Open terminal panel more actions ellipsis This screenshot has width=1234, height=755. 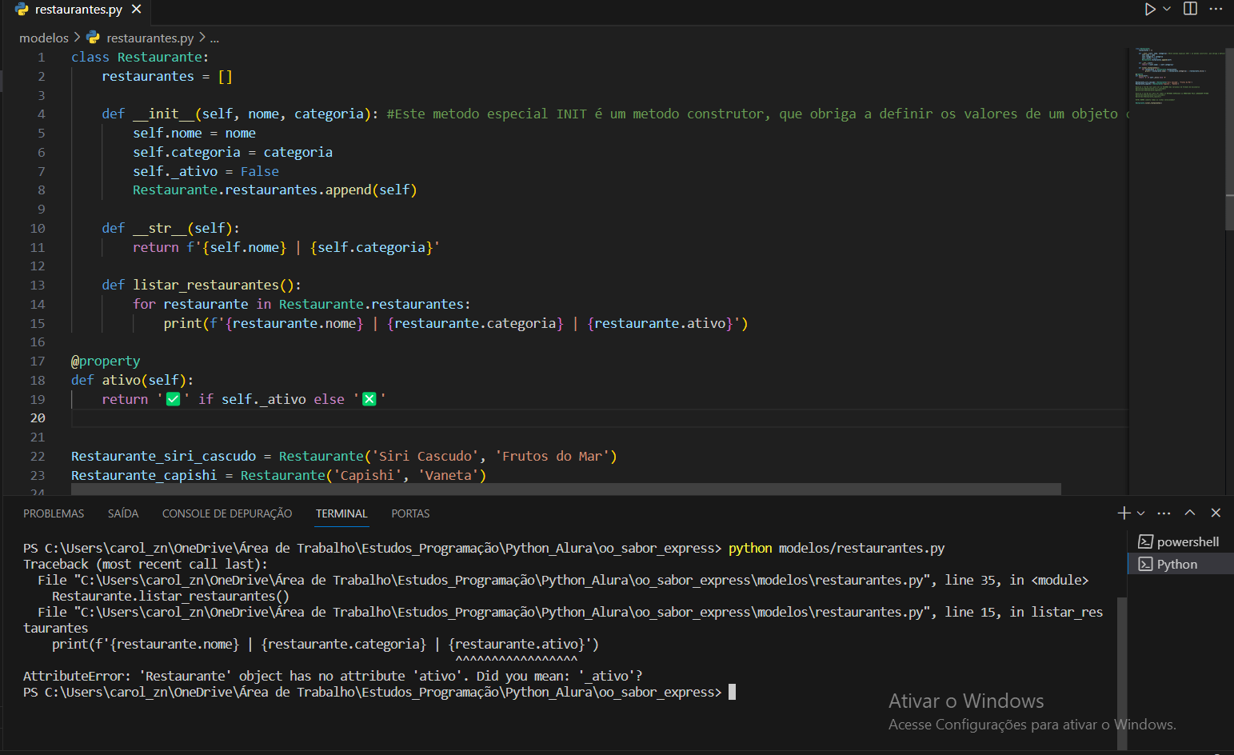point(1164,513)
